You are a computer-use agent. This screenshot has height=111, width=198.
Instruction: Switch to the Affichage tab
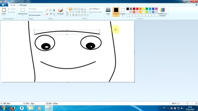[x=23, y=5]
